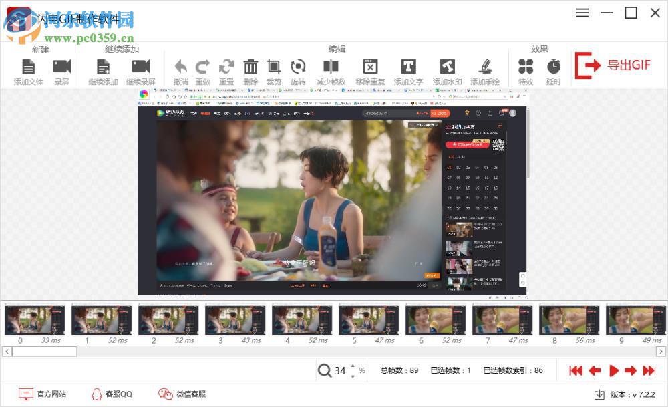Go to next frame arrow
Screen dimensions: 668x407
coord(631,370)
